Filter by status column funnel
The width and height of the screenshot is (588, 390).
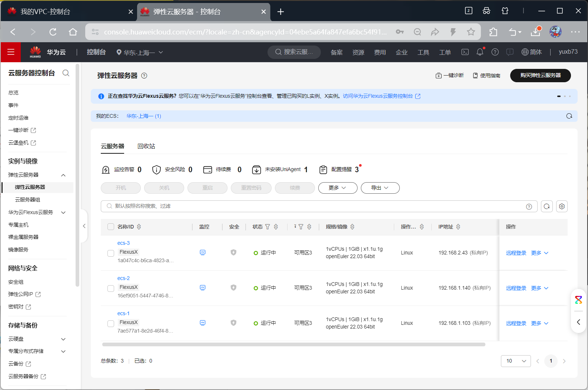click(268, 227)
